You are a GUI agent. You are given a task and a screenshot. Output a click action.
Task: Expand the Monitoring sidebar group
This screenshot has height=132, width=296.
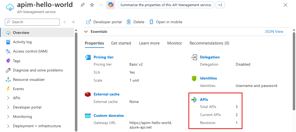8,117
